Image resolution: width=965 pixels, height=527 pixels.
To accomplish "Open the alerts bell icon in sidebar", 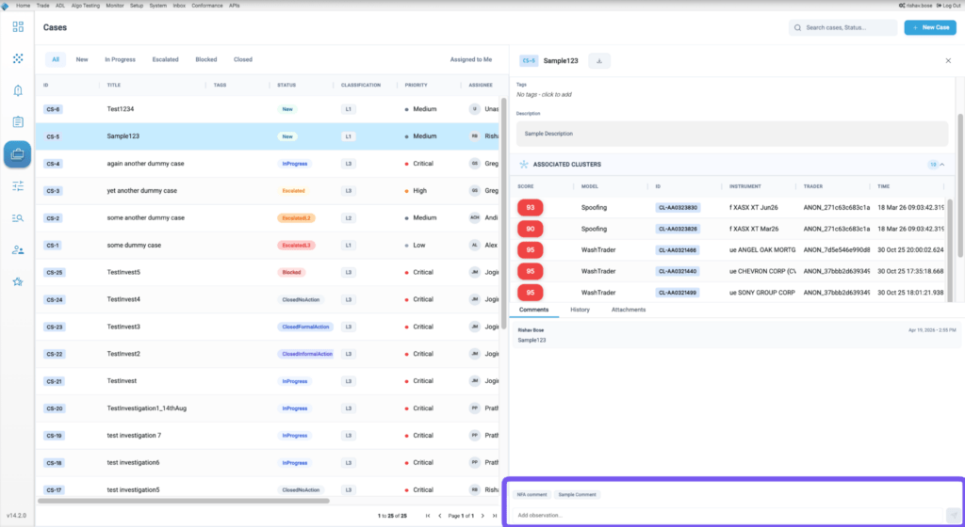I will point(18,90).
